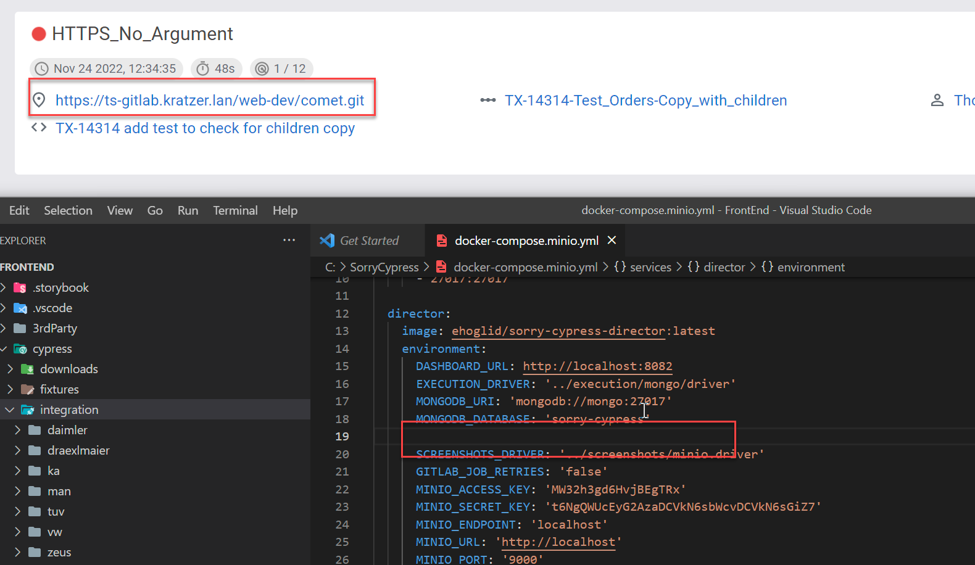975x565 pixels.
Task: Open the Go menu
Action: pyautogui.click(x=155, y=210)
